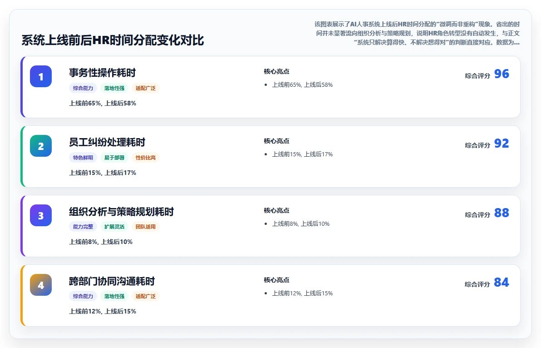Click 核心亮点 heading in 组织分析与策略规划耗时 card
This screenshot has height=348, width=541.
[276, 210]
